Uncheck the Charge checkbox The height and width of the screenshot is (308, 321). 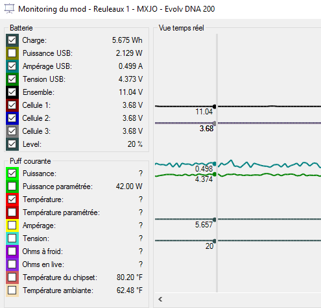(12, 40)
